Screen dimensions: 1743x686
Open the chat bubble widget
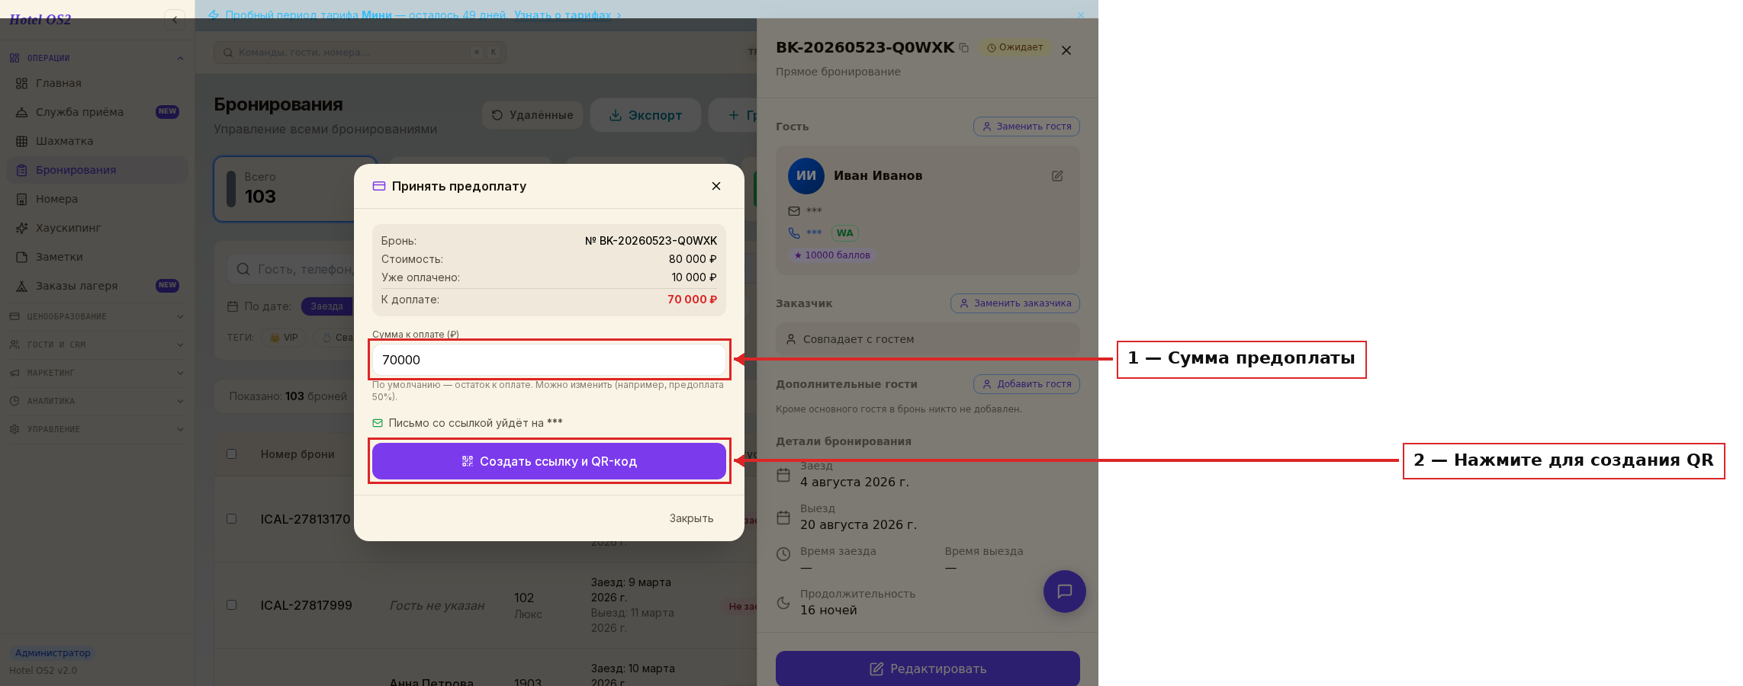tap(1065, 591)
